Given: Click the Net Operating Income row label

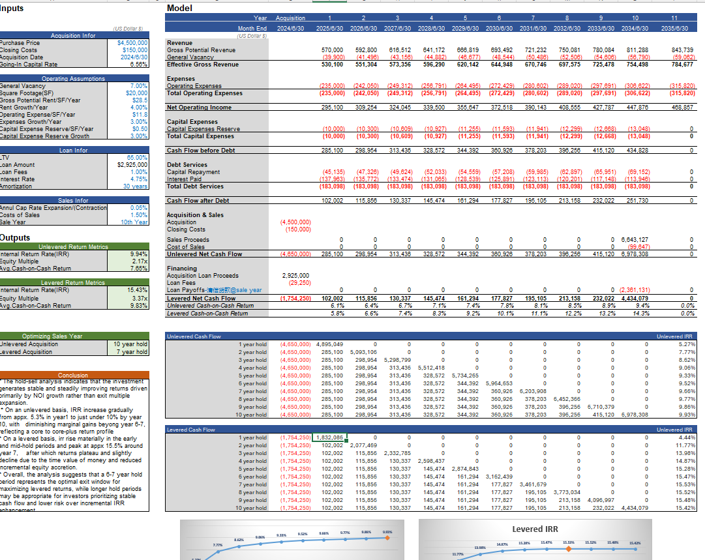Looking at the screenshot, I should (199, 108).
